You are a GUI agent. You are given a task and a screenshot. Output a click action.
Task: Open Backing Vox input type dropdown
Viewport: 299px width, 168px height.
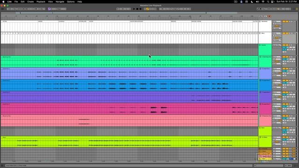pos(277,57)
